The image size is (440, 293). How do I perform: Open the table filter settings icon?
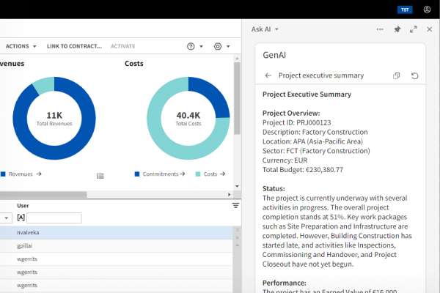235,206
